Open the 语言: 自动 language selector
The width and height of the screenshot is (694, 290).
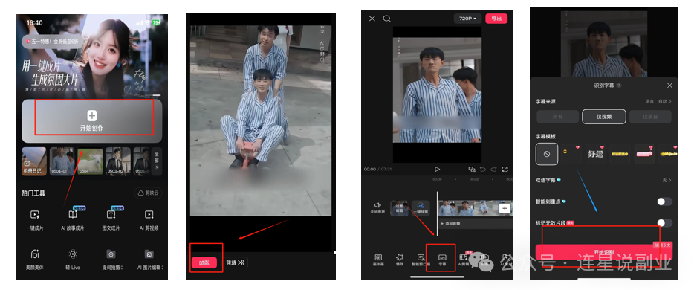click(x=658, y=101)
